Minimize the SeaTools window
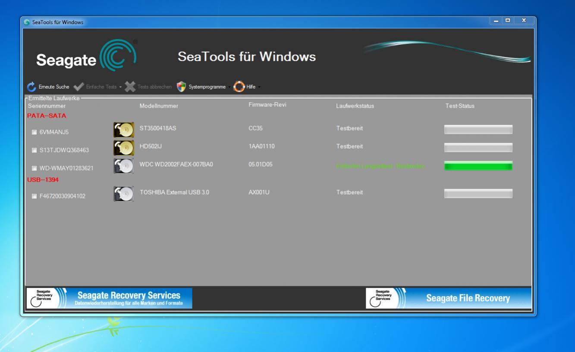Screen dimensions: 575x352 (496, 21)
